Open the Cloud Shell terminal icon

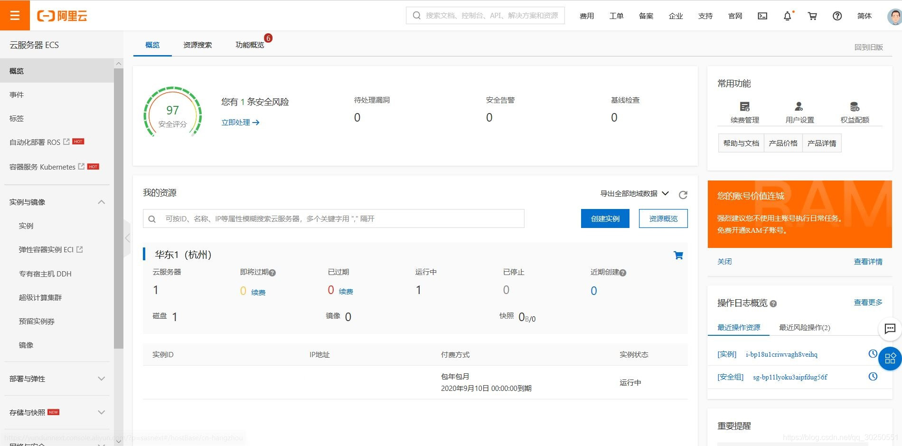click(762, 16)
